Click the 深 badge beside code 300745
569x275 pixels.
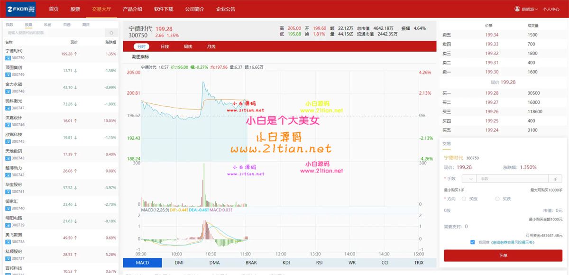(x=8, y=141)
